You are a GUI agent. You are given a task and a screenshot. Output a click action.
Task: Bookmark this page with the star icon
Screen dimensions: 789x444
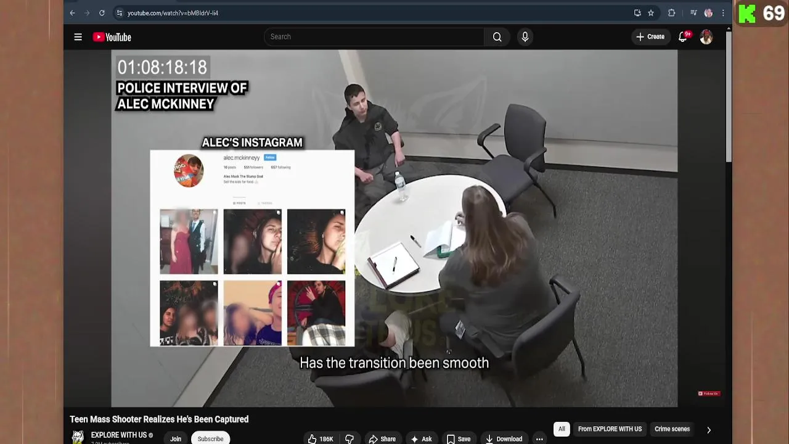(x=651, y=13)
